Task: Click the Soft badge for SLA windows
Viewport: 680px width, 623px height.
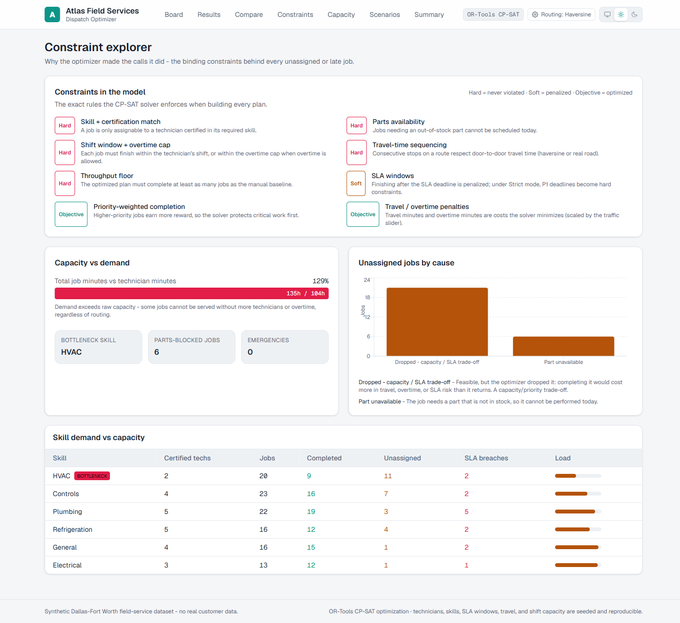Action: (x=356, y=183)
